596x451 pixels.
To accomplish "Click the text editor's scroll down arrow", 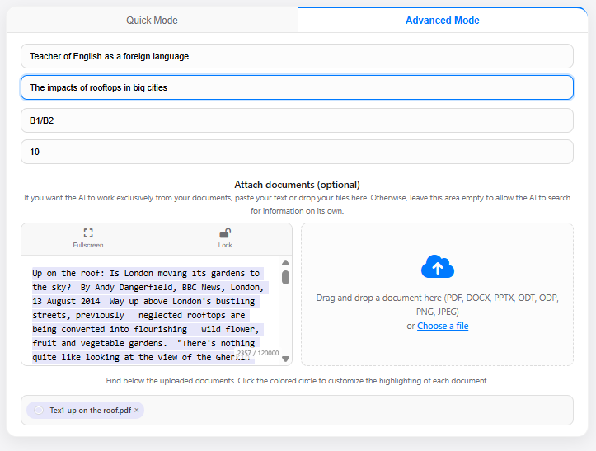I will pos(285,359).
